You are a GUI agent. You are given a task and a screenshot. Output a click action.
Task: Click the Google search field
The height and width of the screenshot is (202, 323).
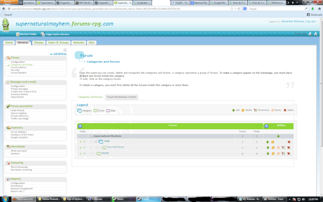(276, 9)
